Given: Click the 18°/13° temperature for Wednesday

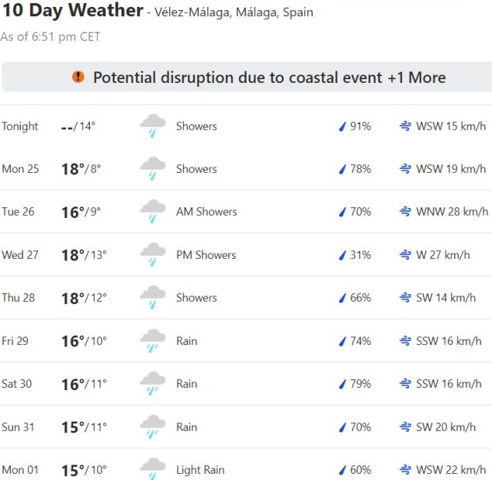Looking at the screenshot, I should pyautogui.click(x=84, y=255).
